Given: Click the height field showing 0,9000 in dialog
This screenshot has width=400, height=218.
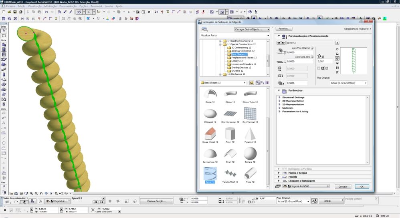Looking at the screenshot, I should (x=297, y=83).
